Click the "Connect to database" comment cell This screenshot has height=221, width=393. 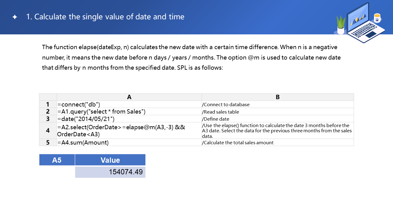point(278,105)
